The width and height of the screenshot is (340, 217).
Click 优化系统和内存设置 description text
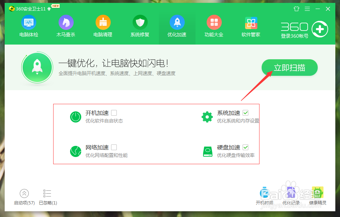click(238, 121)
